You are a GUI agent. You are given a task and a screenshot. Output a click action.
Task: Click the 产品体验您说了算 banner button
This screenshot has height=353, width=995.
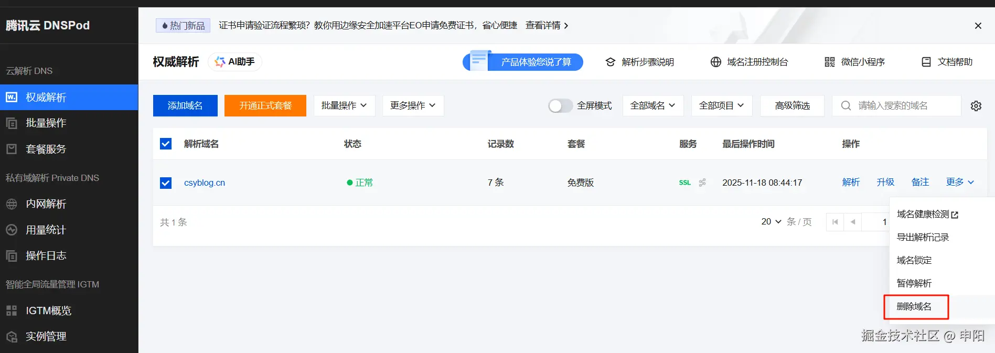pos(523,62)
